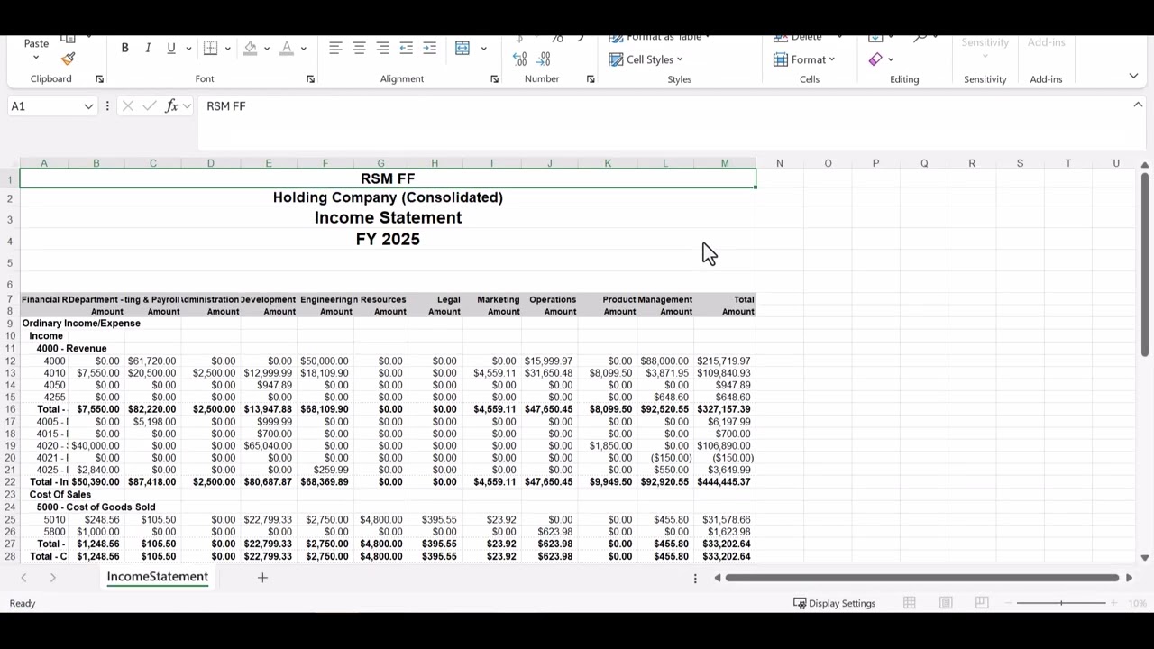Apply cell borders icon
This screenshot has height=649, width=1154.
point(210,48)
